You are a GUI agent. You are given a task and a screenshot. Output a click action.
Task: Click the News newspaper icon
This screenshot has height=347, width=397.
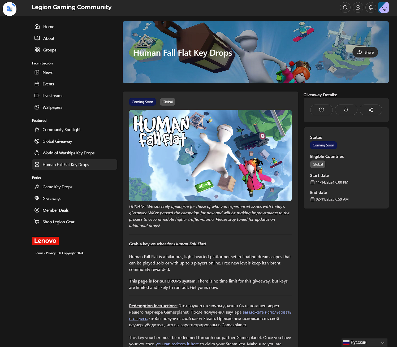coord(37,72)
